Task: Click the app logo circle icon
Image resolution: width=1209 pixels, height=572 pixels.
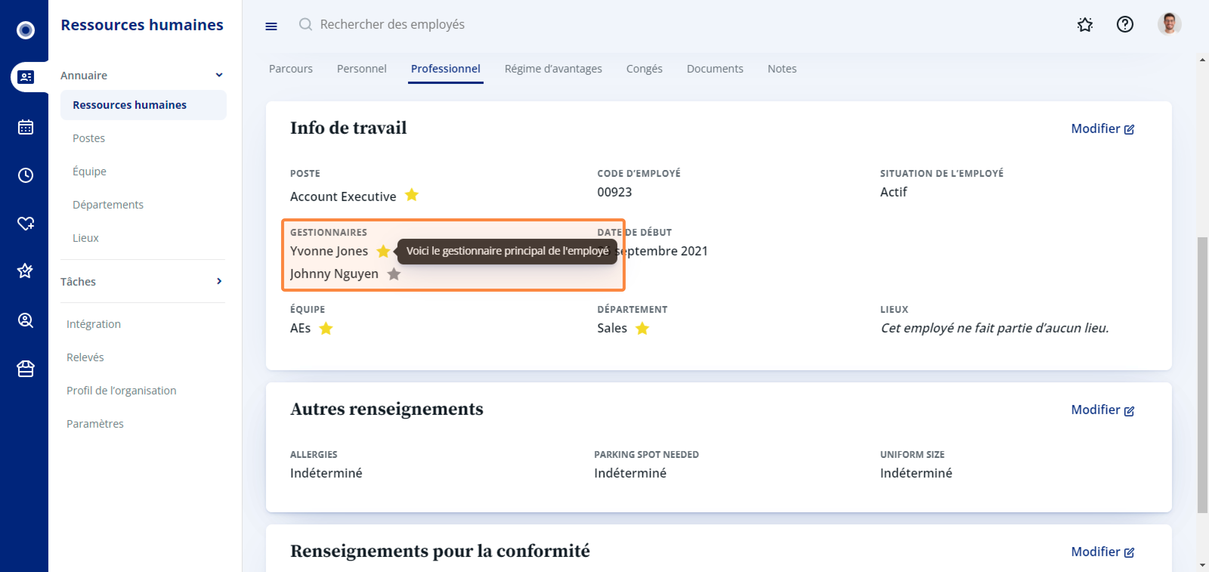Action: pos(25,30)
